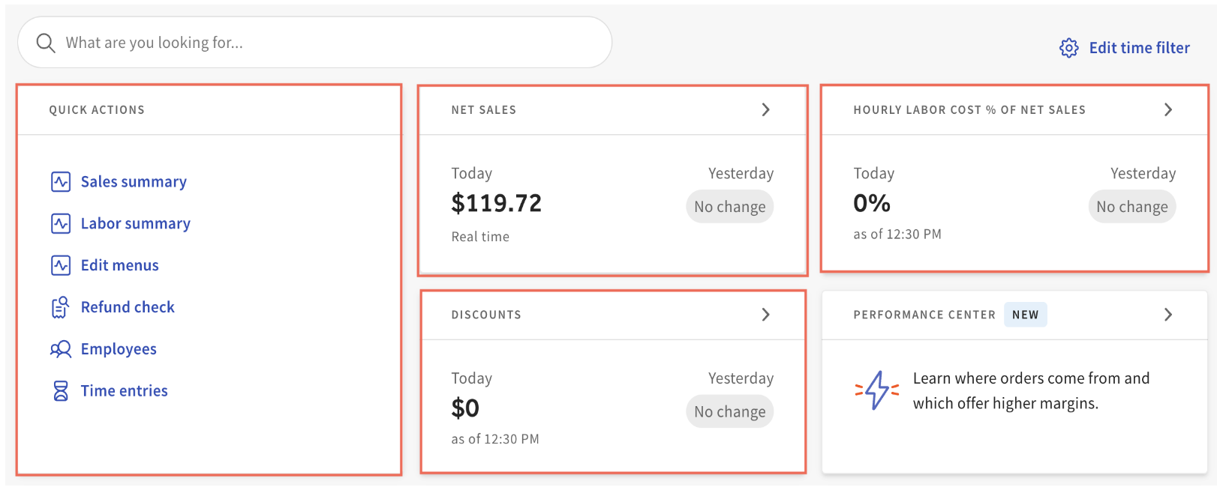Expand the Net Sales card chevron
1223x490 pixels.
click(765, 110)
